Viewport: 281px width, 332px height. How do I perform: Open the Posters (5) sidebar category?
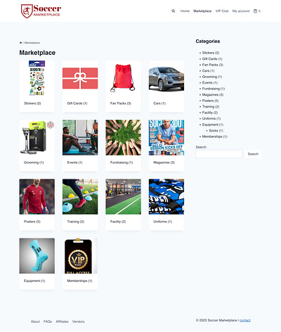click(210, 101)
